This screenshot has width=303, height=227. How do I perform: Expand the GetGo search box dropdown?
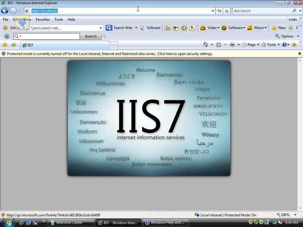point(101,28)
